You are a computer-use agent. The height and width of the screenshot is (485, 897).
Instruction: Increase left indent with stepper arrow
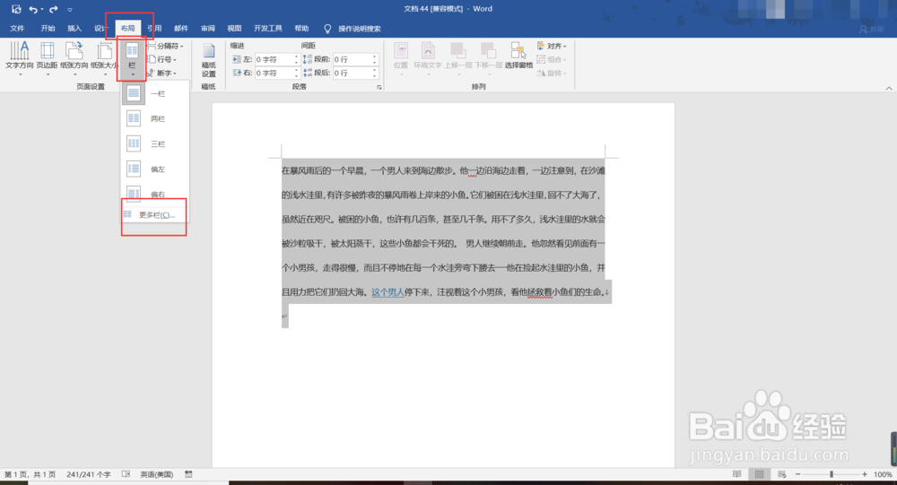296,56
